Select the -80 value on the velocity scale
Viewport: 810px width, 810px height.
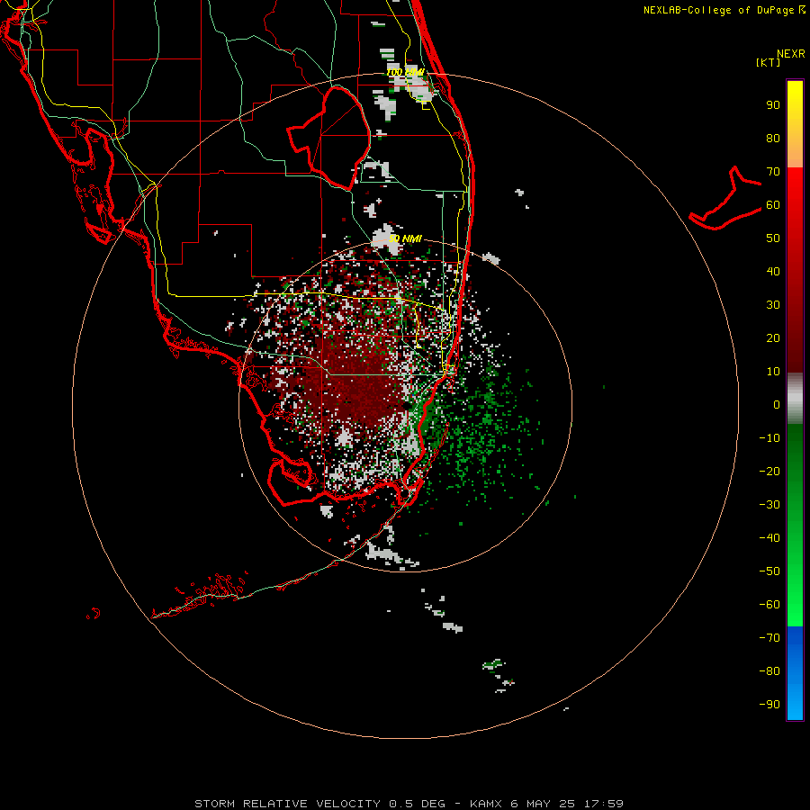(769, 671)
